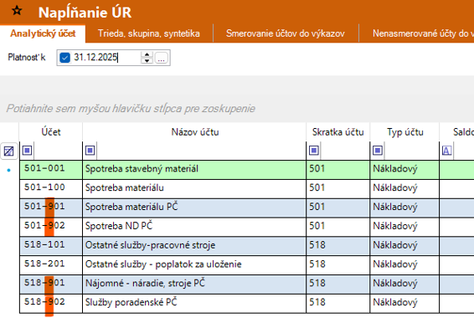The width and height of the screenshot is (474, 323).
Task: Open filter condition icon for Účet column
Action: (x=27, y=150)
